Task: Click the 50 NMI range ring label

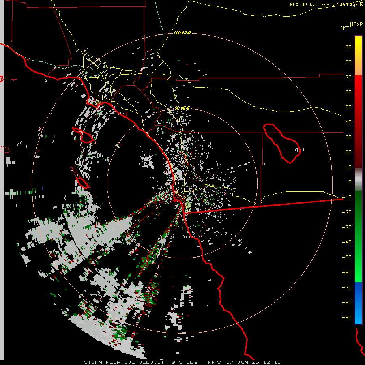Action: click(182, 108)
